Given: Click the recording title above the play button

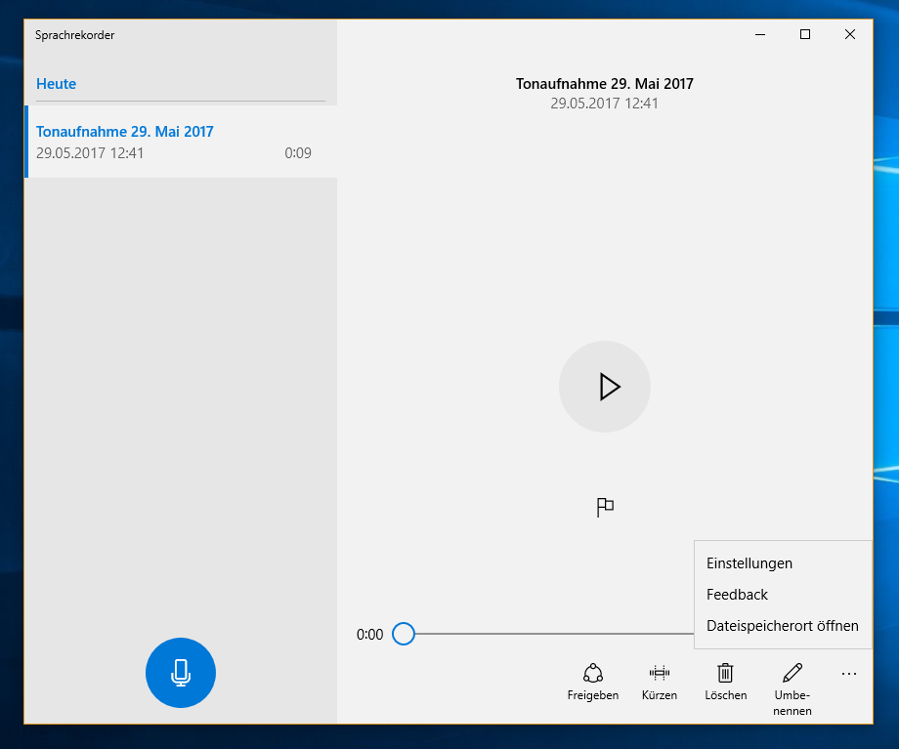Looking at the screenshot, I should pyautogui.click(x=604, y=84).
